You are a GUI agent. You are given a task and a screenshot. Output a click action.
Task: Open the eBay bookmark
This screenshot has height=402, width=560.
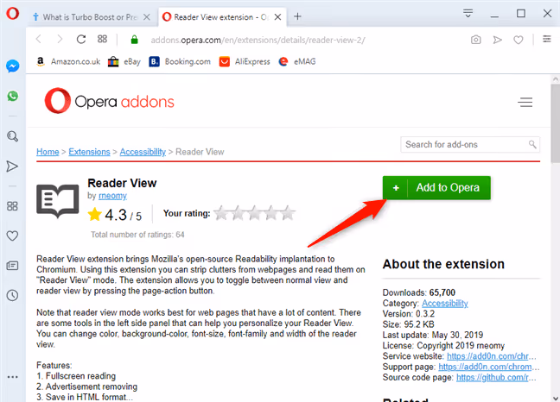point(124,61)
